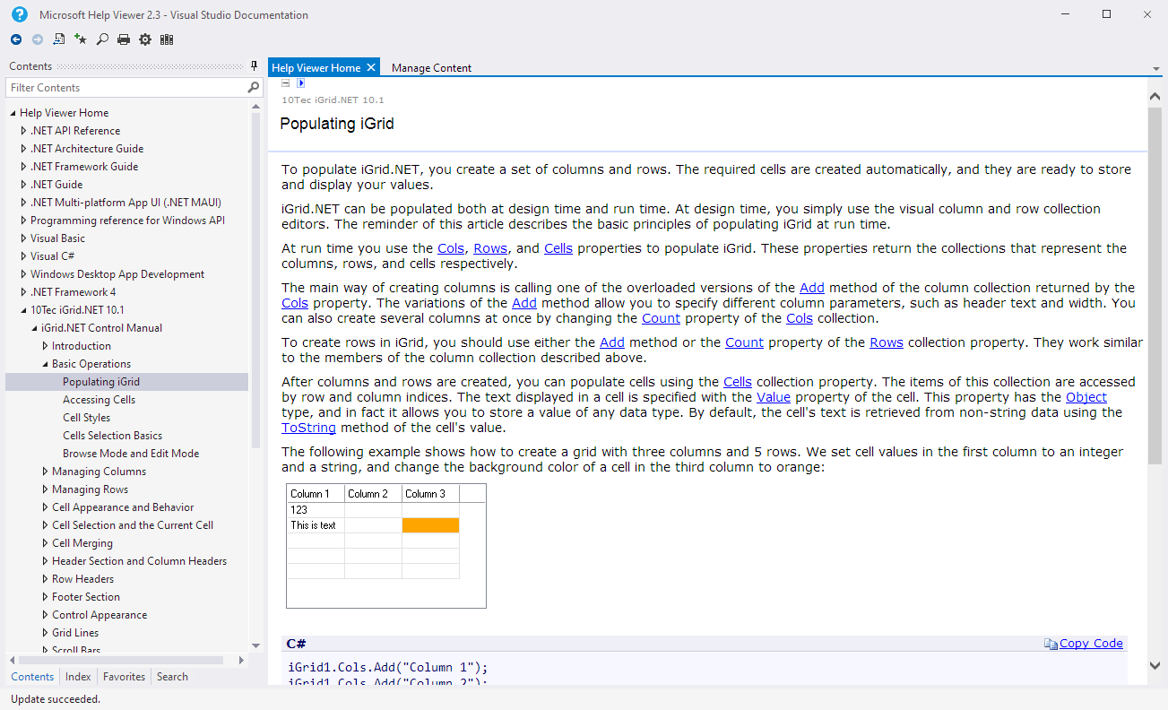This screenshot has height=710, width=1168.
Task: Select the Contents tab at the bottom
Action: click(x=32, y=677)
